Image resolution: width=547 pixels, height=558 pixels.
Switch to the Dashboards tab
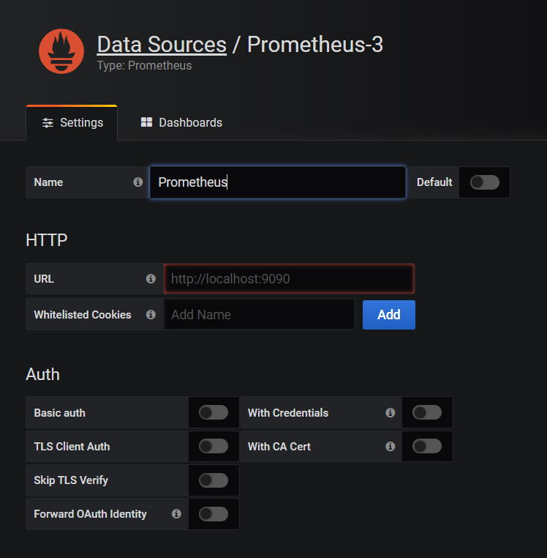[x=181, y=123]
